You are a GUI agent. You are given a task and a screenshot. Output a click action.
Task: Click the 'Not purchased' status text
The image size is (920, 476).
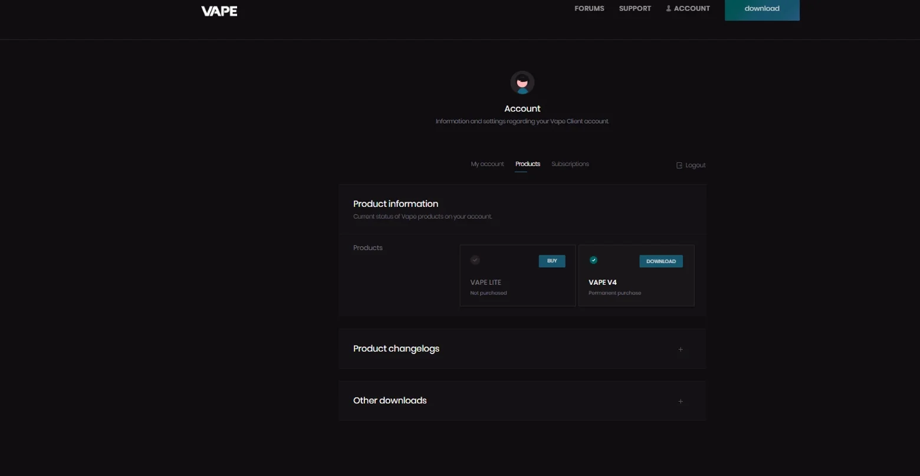[x=488, y=293]
